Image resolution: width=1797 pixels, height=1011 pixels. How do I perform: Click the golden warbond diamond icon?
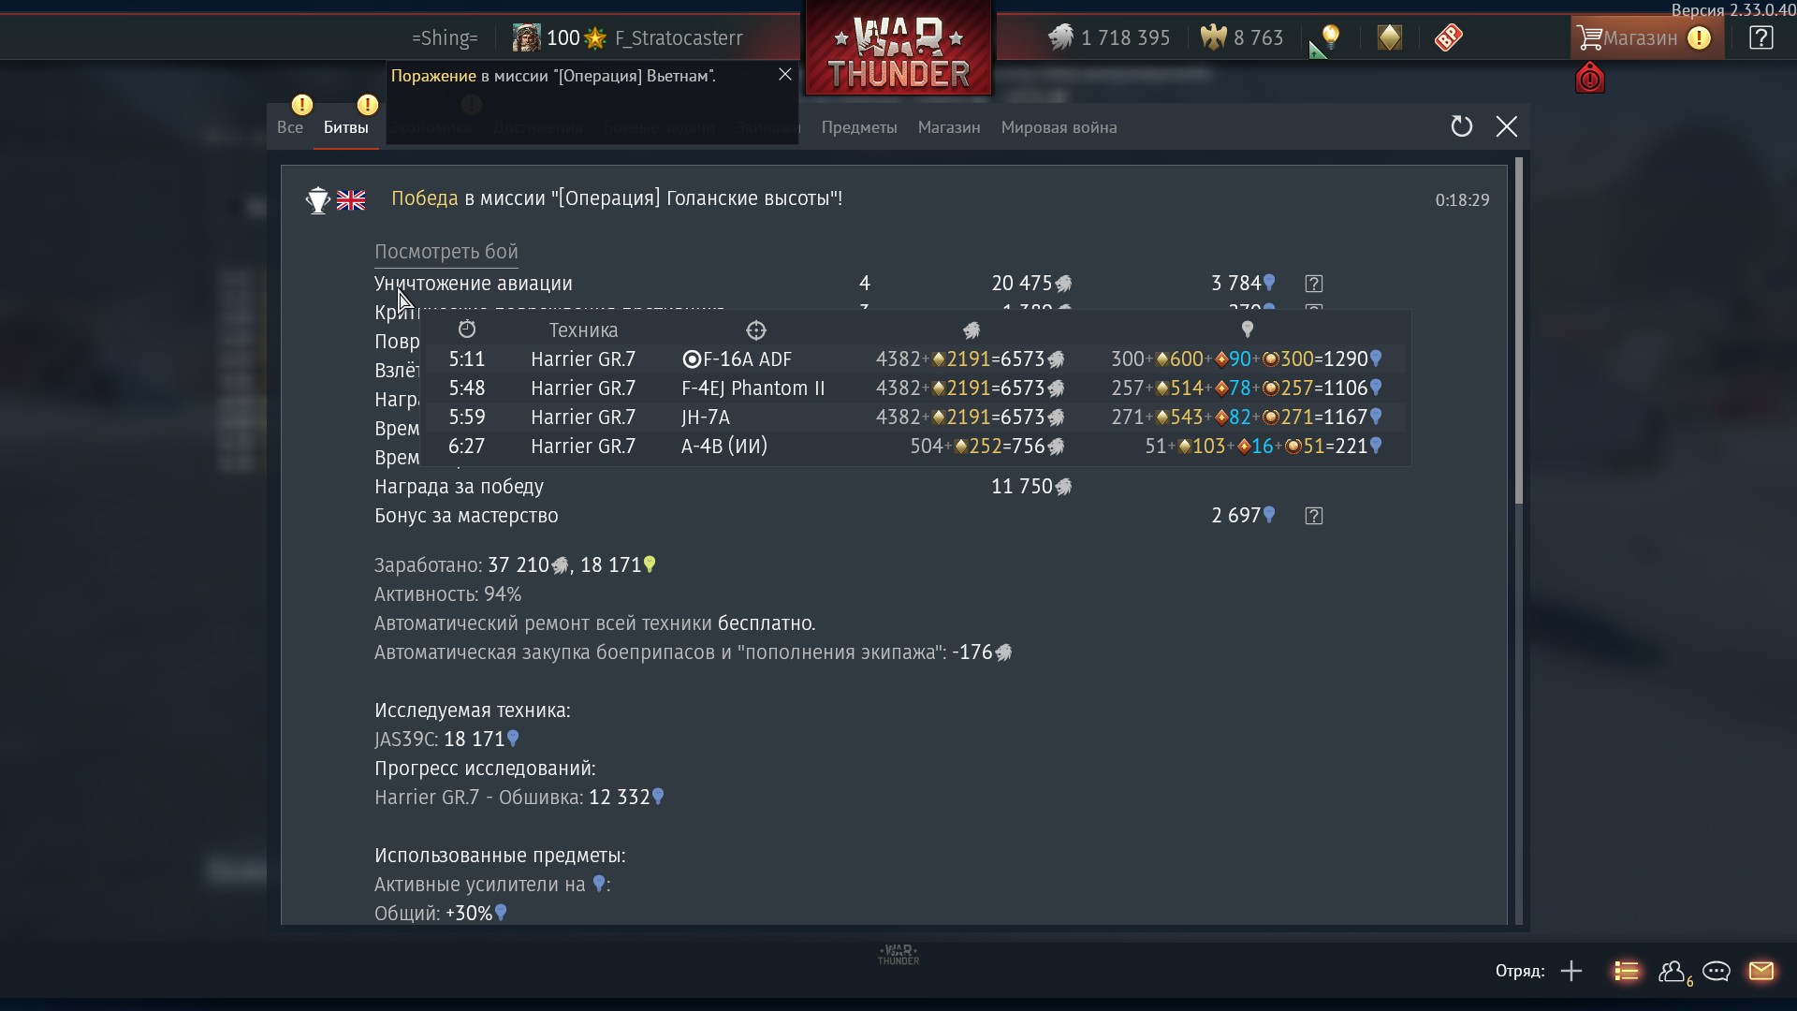1390,37
